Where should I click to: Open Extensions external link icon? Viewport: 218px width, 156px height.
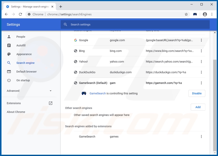click(x=50, y=103)
